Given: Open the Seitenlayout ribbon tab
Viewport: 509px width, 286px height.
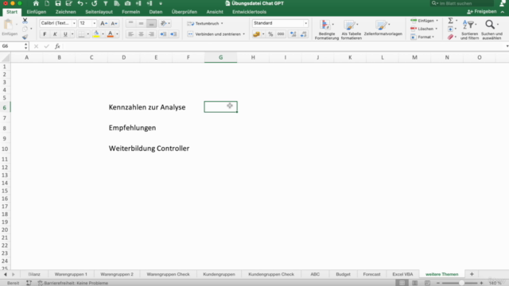Looking at the screenshot, I should pos(99,12).
